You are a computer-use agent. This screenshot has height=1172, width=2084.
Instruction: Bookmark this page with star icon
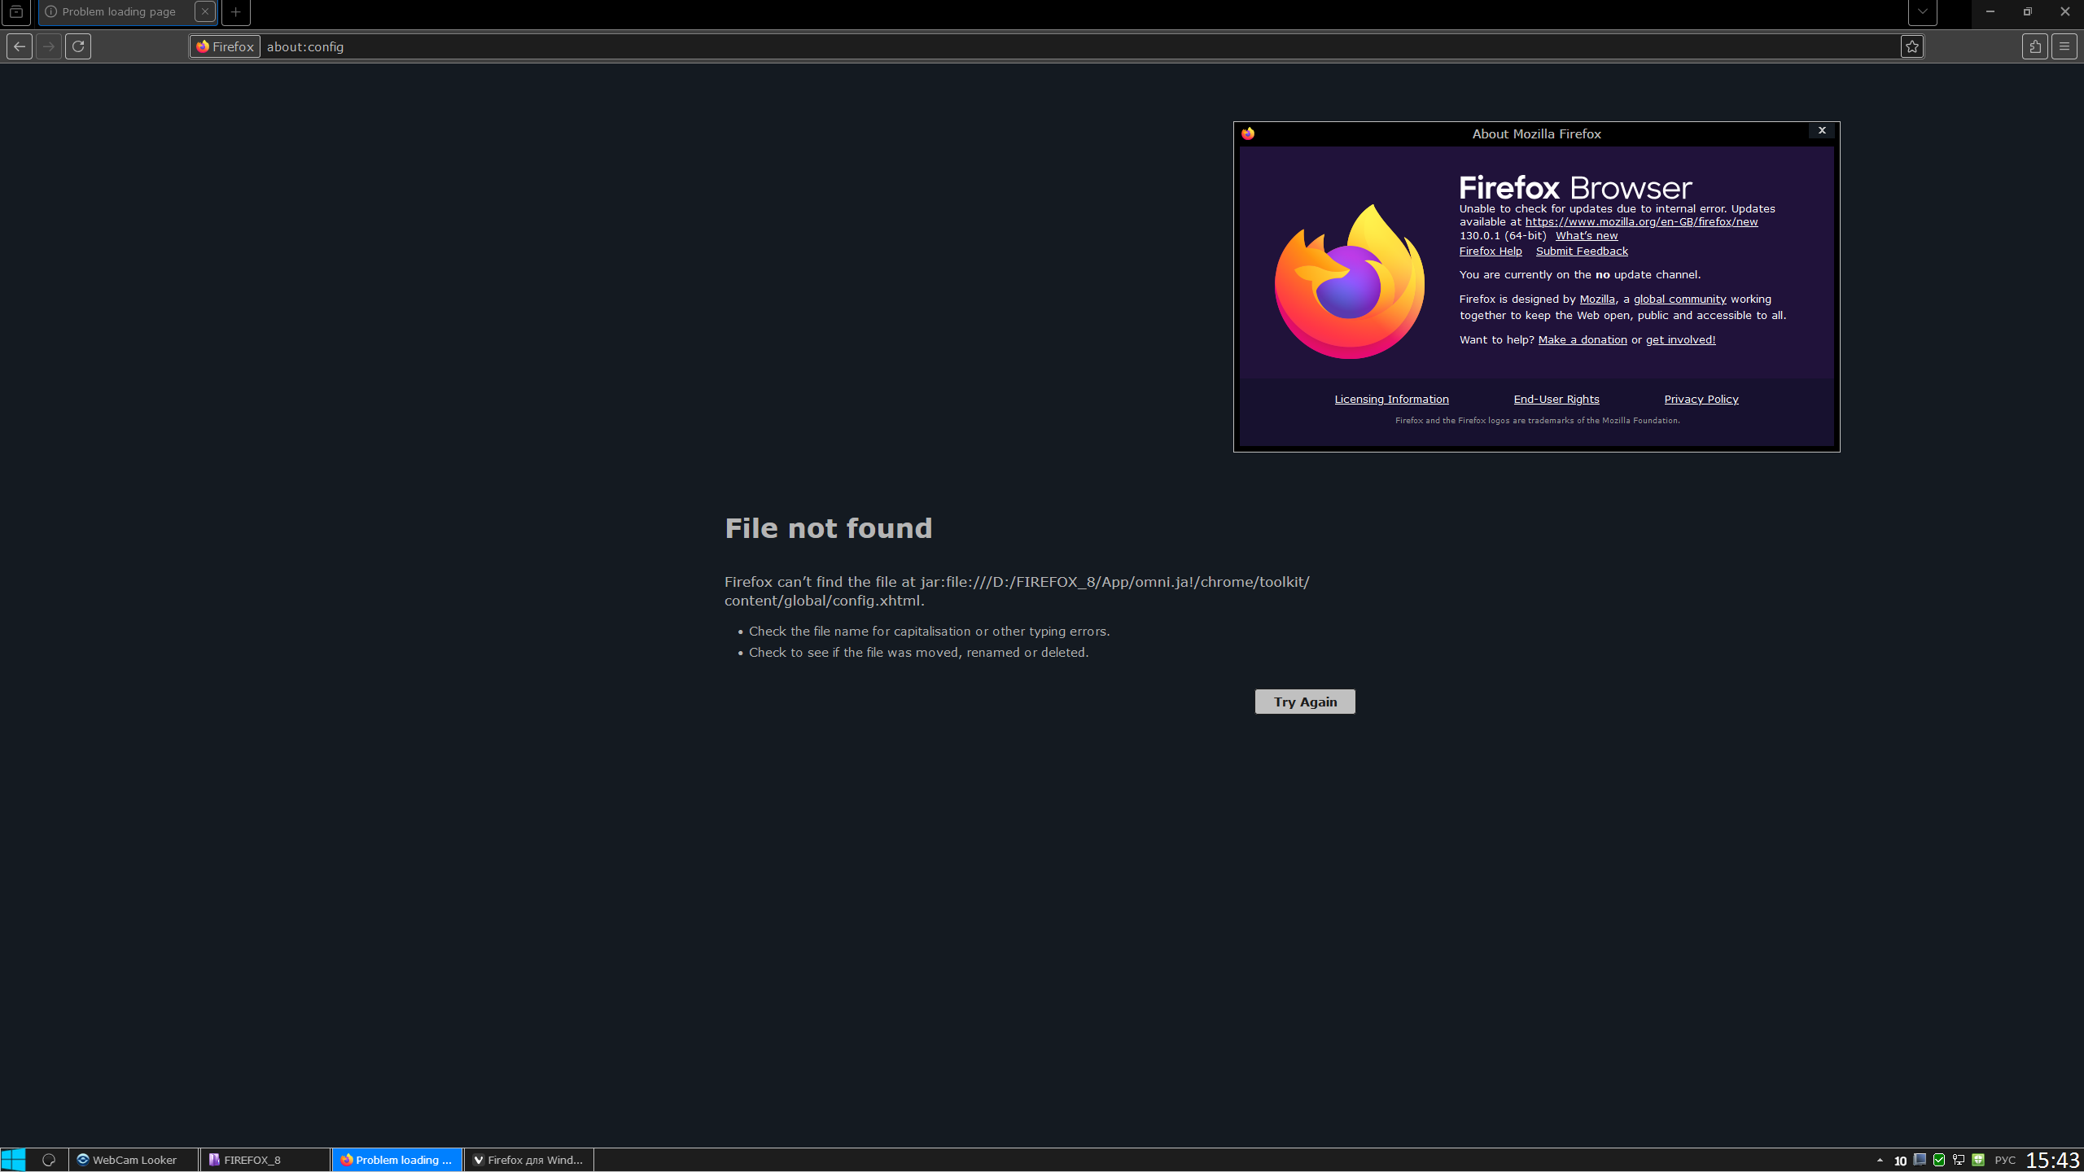(1912, 46)
